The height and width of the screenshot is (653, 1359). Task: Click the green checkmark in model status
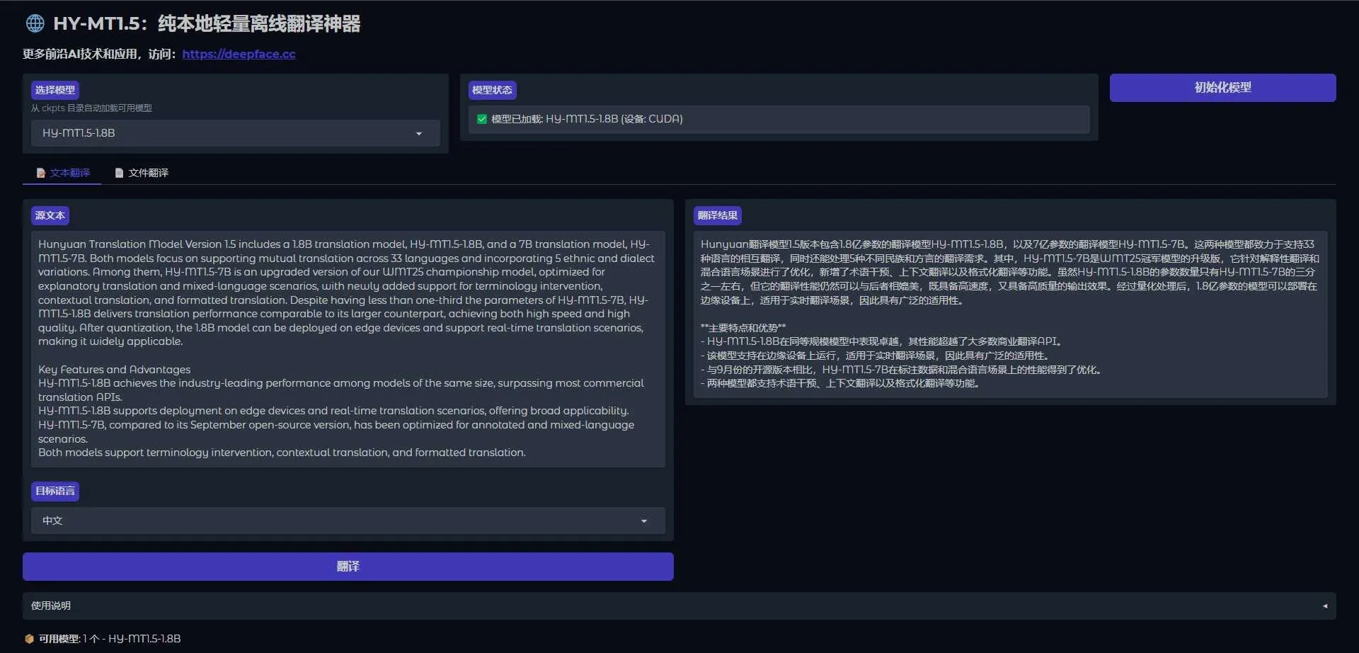pos(481,119)
